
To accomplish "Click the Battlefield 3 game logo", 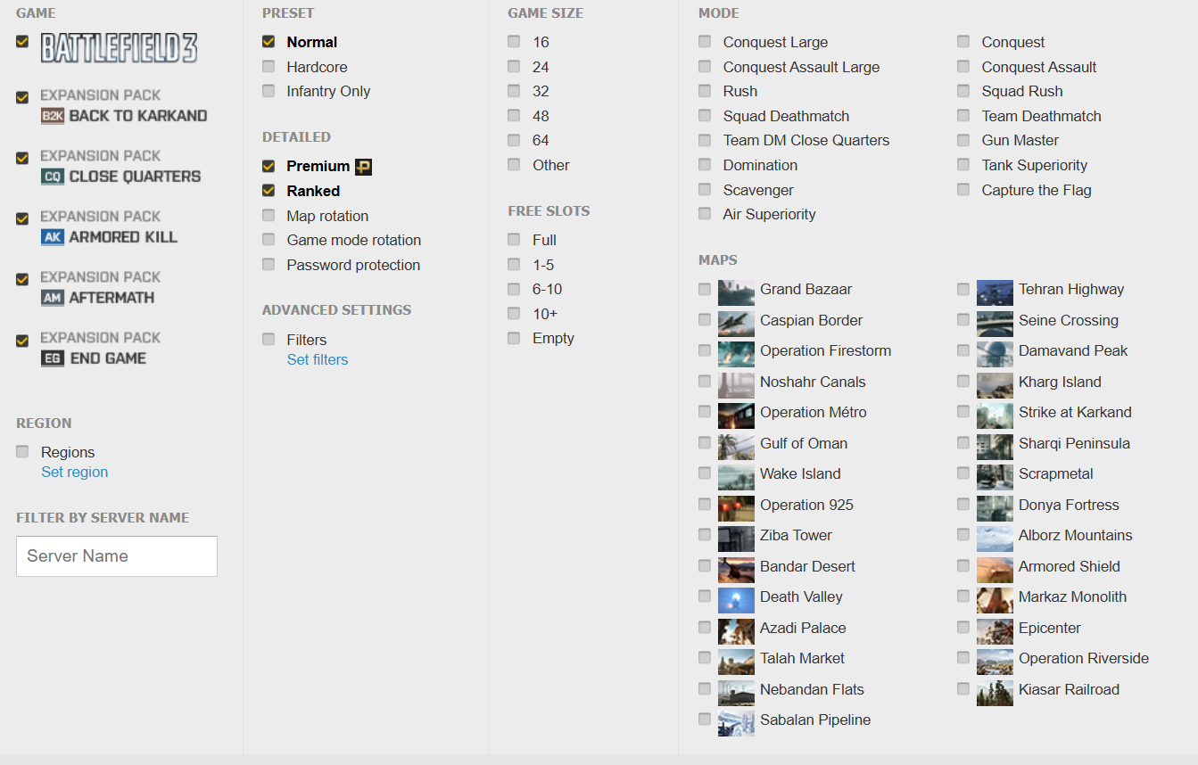I will tap(119, 48).
